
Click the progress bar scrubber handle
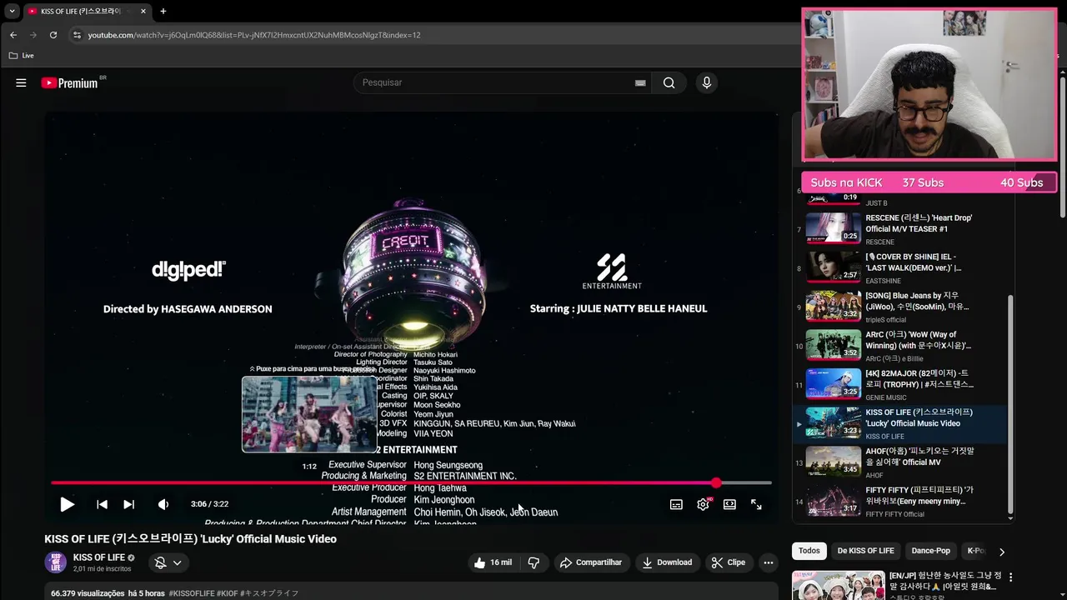click(x=716, y=482)
